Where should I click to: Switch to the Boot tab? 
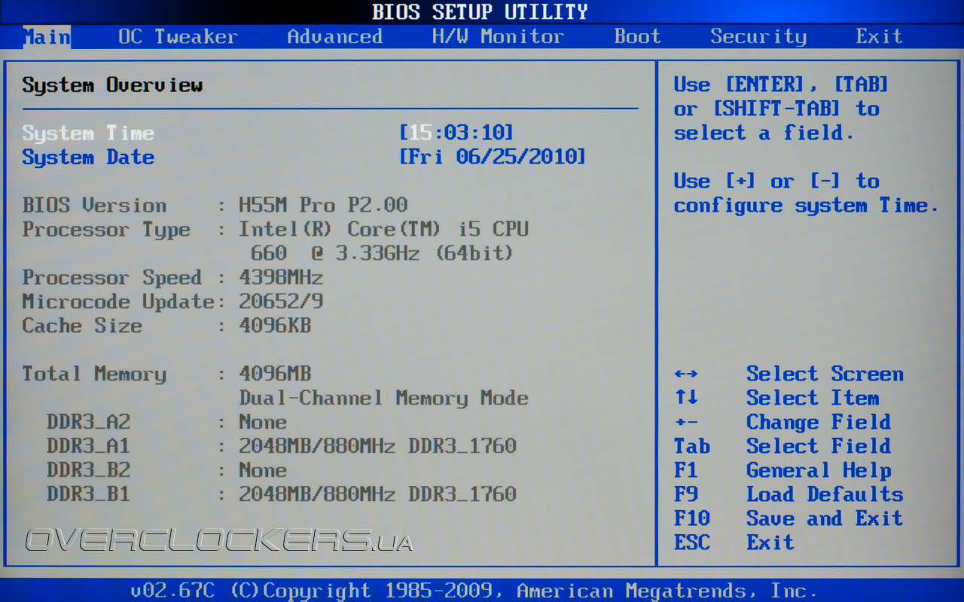click(637, 36)
